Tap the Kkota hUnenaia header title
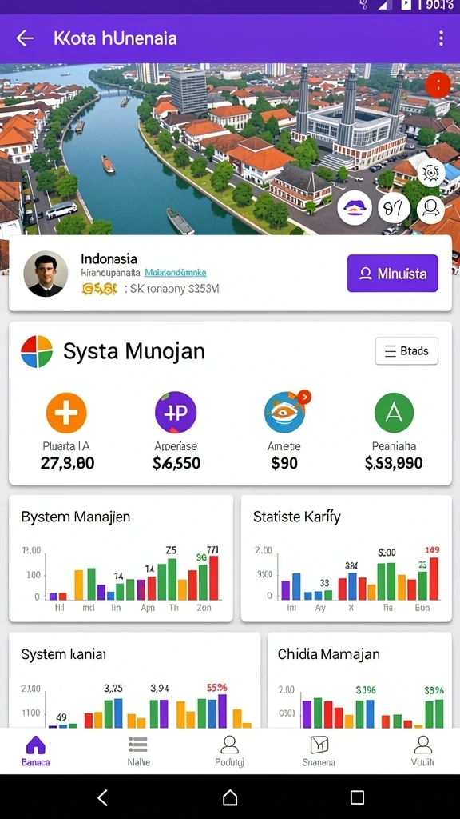Screen dimensions: 460x819 [x=115, y=38]
